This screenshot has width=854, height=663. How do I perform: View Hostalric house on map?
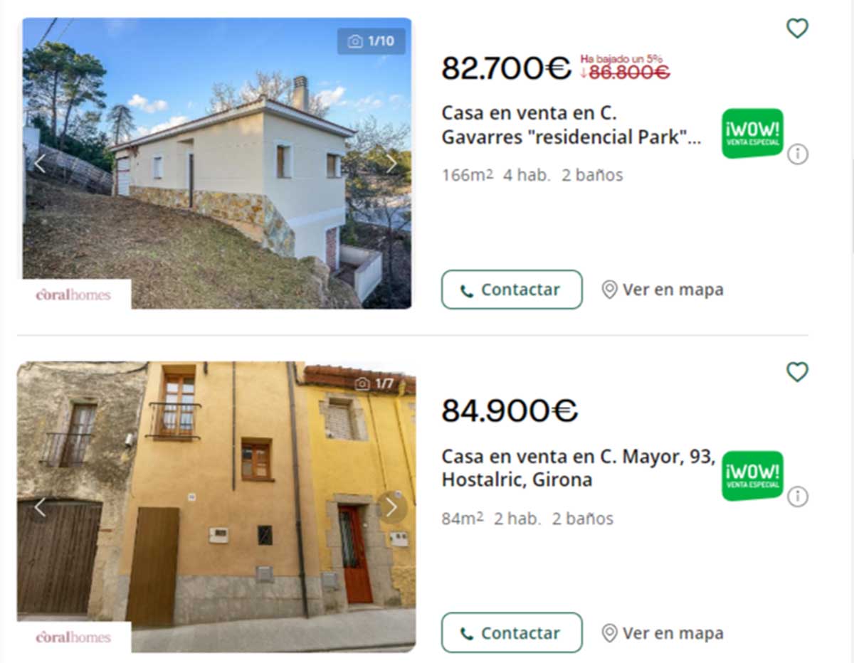(662, 632)
